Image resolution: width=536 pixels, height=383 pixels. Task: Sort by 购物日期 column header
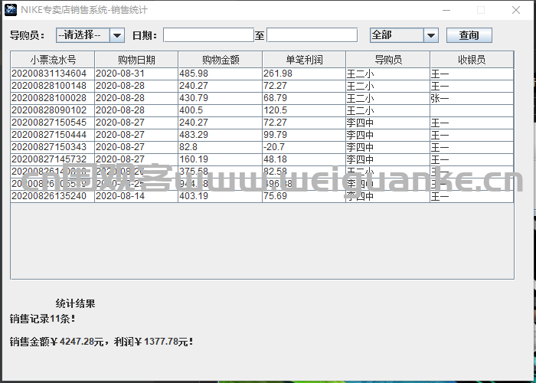(x=136, y=60)
